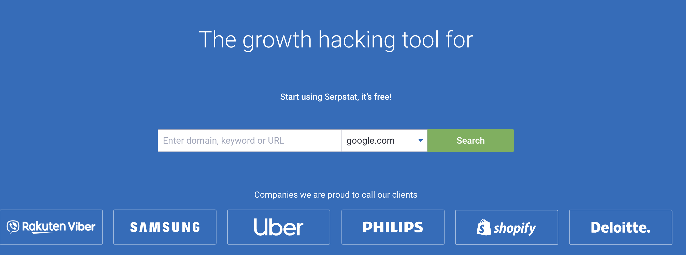Click the Philips logo tile
Image resolution: width=686 pixels, height=255 pixels.
tap(393, 227)
